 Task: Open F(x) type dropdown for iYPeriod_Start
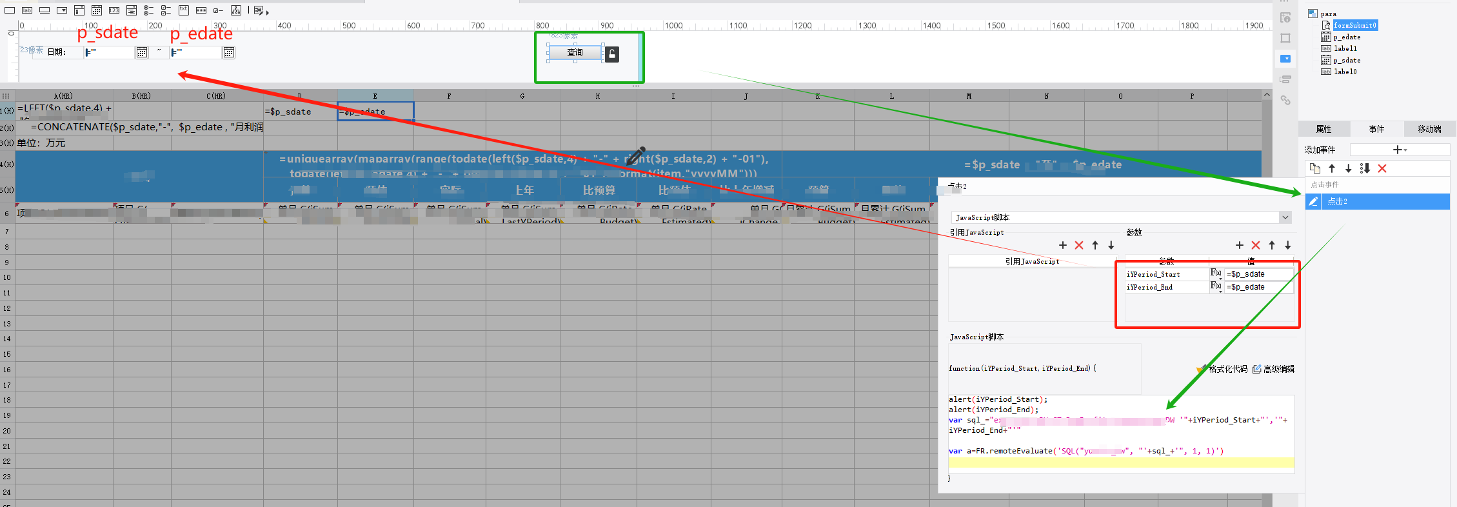coord(1216,274)
